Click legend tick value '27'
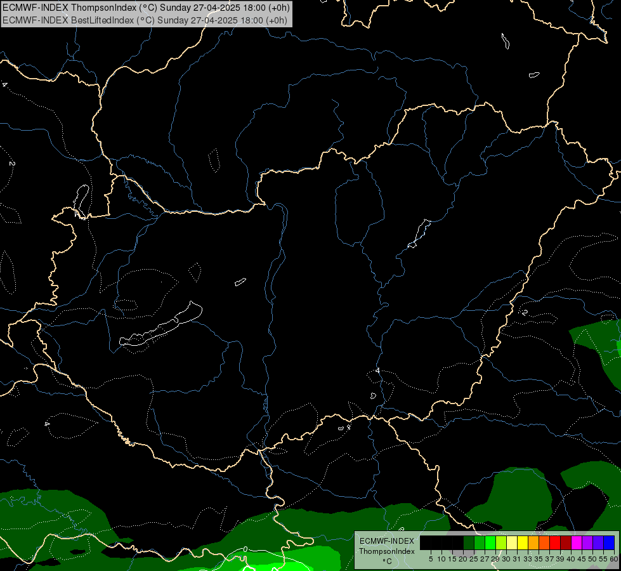This screenshot has height=571, width=621. click(485, 559)
